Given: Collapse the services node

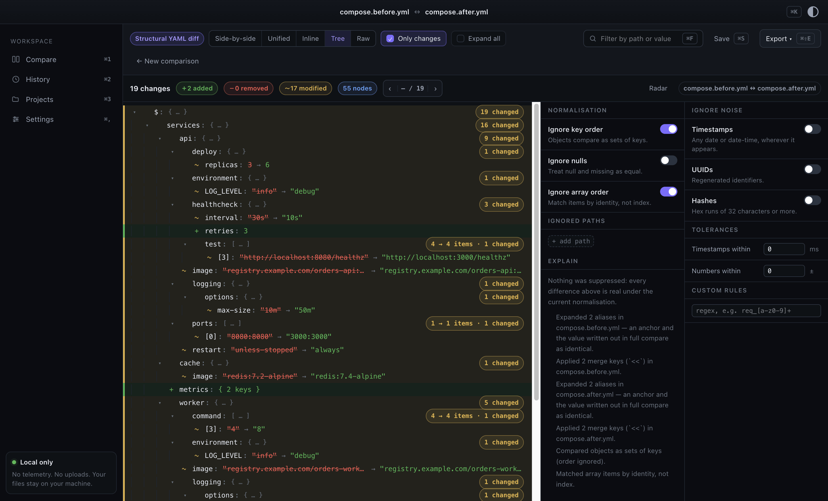Looking at the screenshot, I should (x=147, y=125).
